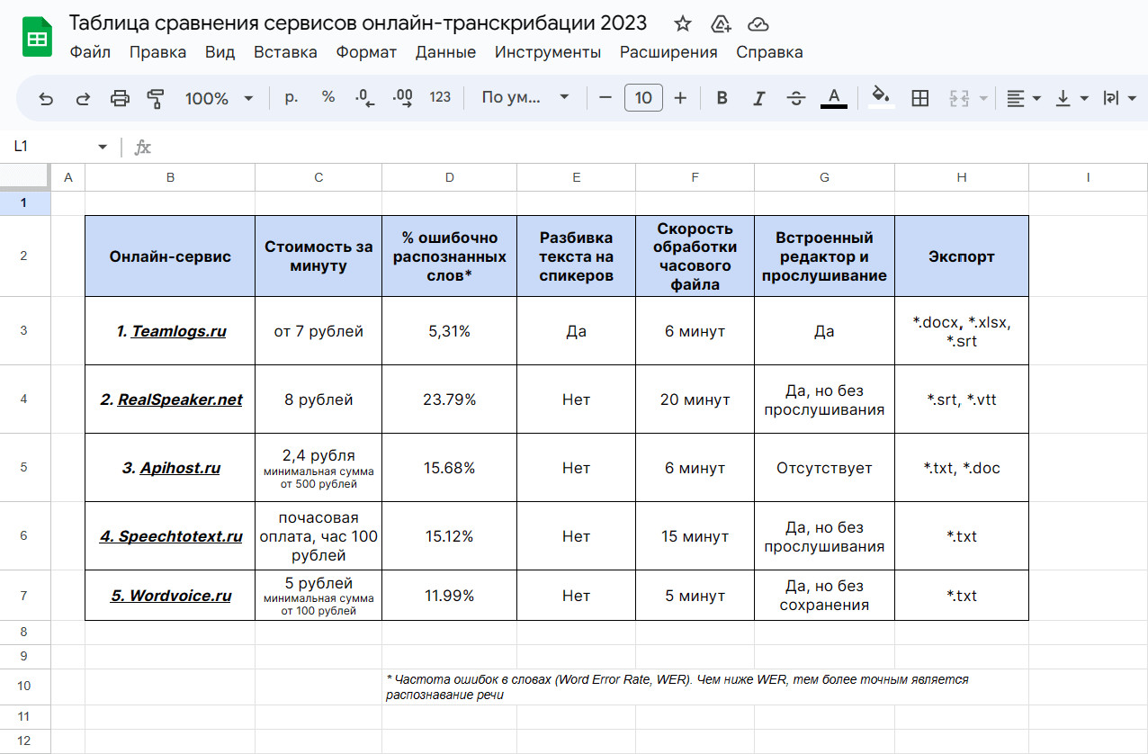Format as currency in rubles
The image size is (1148, 754).
pos(291,97)
